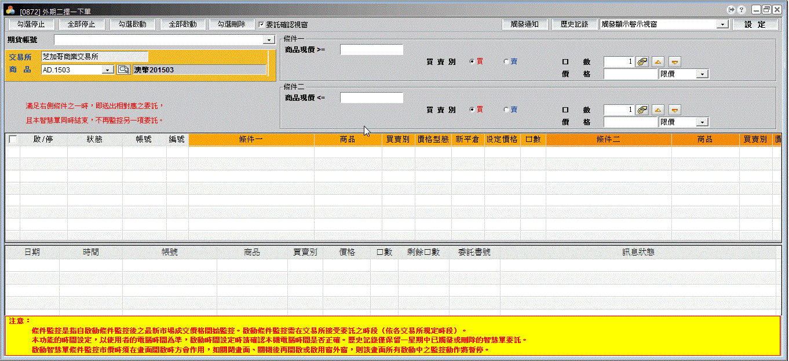Check the select-all box in table header
The width and height of the screenshot is (789, 361).
click(x=13, y=140)
